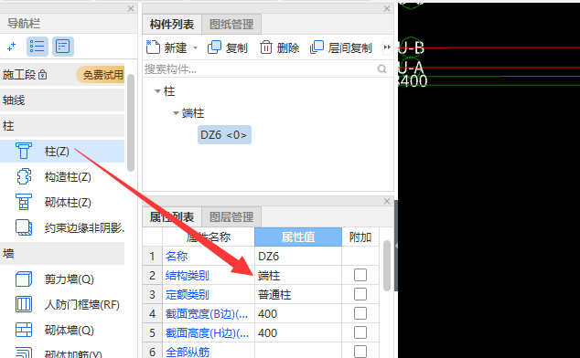Click 层间复制 in component toolbar

click(340, 47)
